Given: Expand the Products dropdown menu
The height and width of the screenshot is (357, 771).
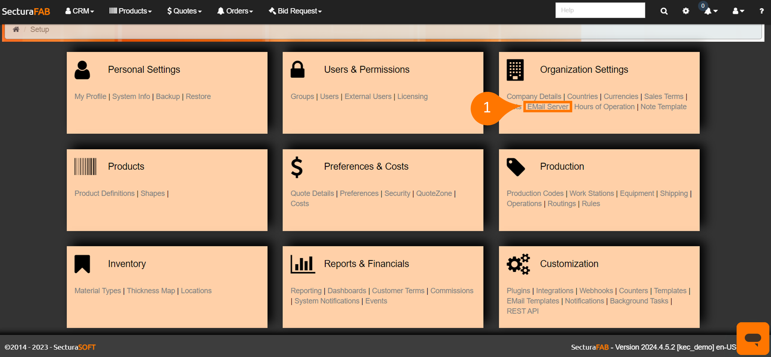Looking at the screenshot, I should (x=130, y=11).
